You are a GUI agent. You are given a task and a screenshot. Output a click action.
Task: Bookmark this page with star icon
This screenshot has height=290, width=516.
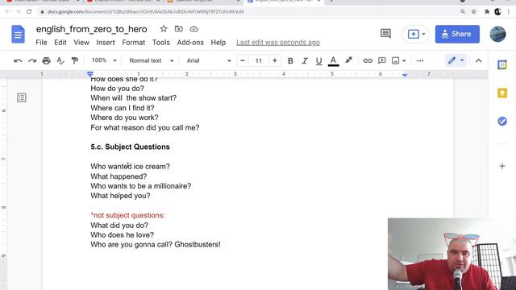click(x=473, y=11)
